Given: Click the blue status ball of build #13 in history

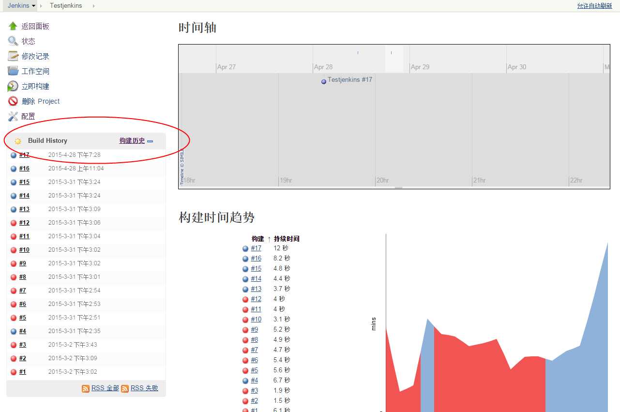Looking at the screenshot, I should 14,210.
